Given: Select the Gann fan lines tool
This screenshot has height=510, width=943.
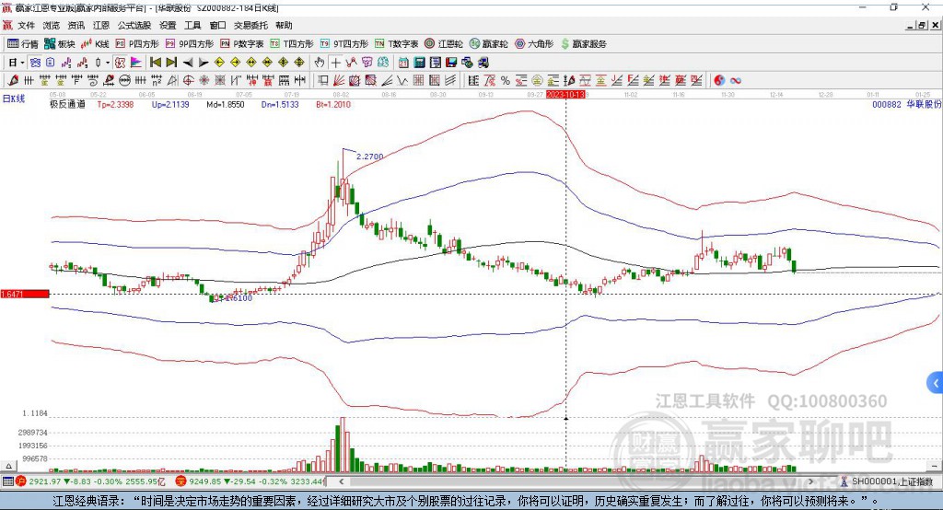Looking at the screenshot, I should coord(338,80).
